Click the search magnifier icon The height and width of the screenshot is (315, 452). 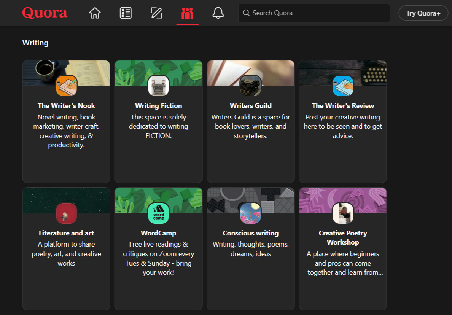pos(246,13)
